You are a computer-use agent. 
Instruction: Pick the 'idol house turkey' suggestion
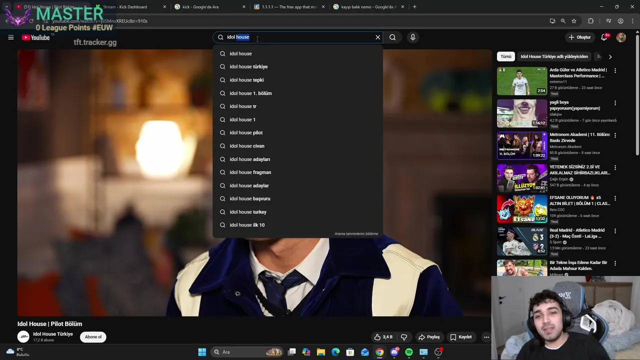click(297, 212)
